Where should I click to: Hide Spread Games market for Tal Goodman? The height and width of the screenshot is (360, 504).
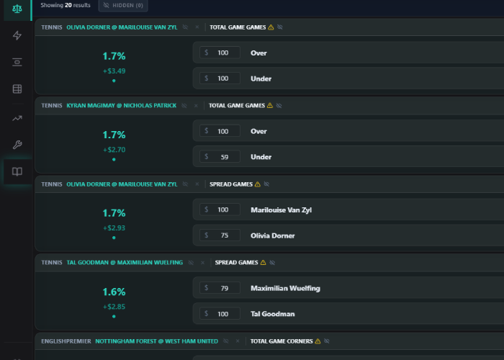272,263
